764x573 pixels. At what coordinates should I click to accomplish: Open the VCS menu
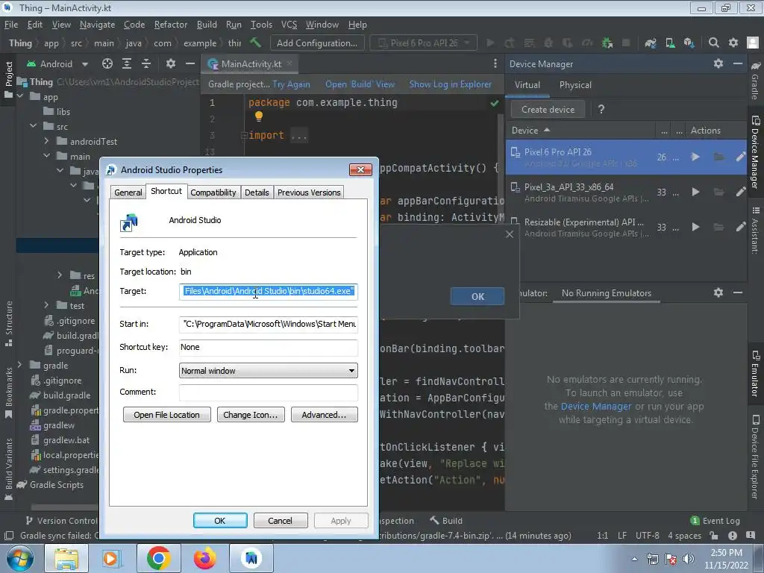289,25
